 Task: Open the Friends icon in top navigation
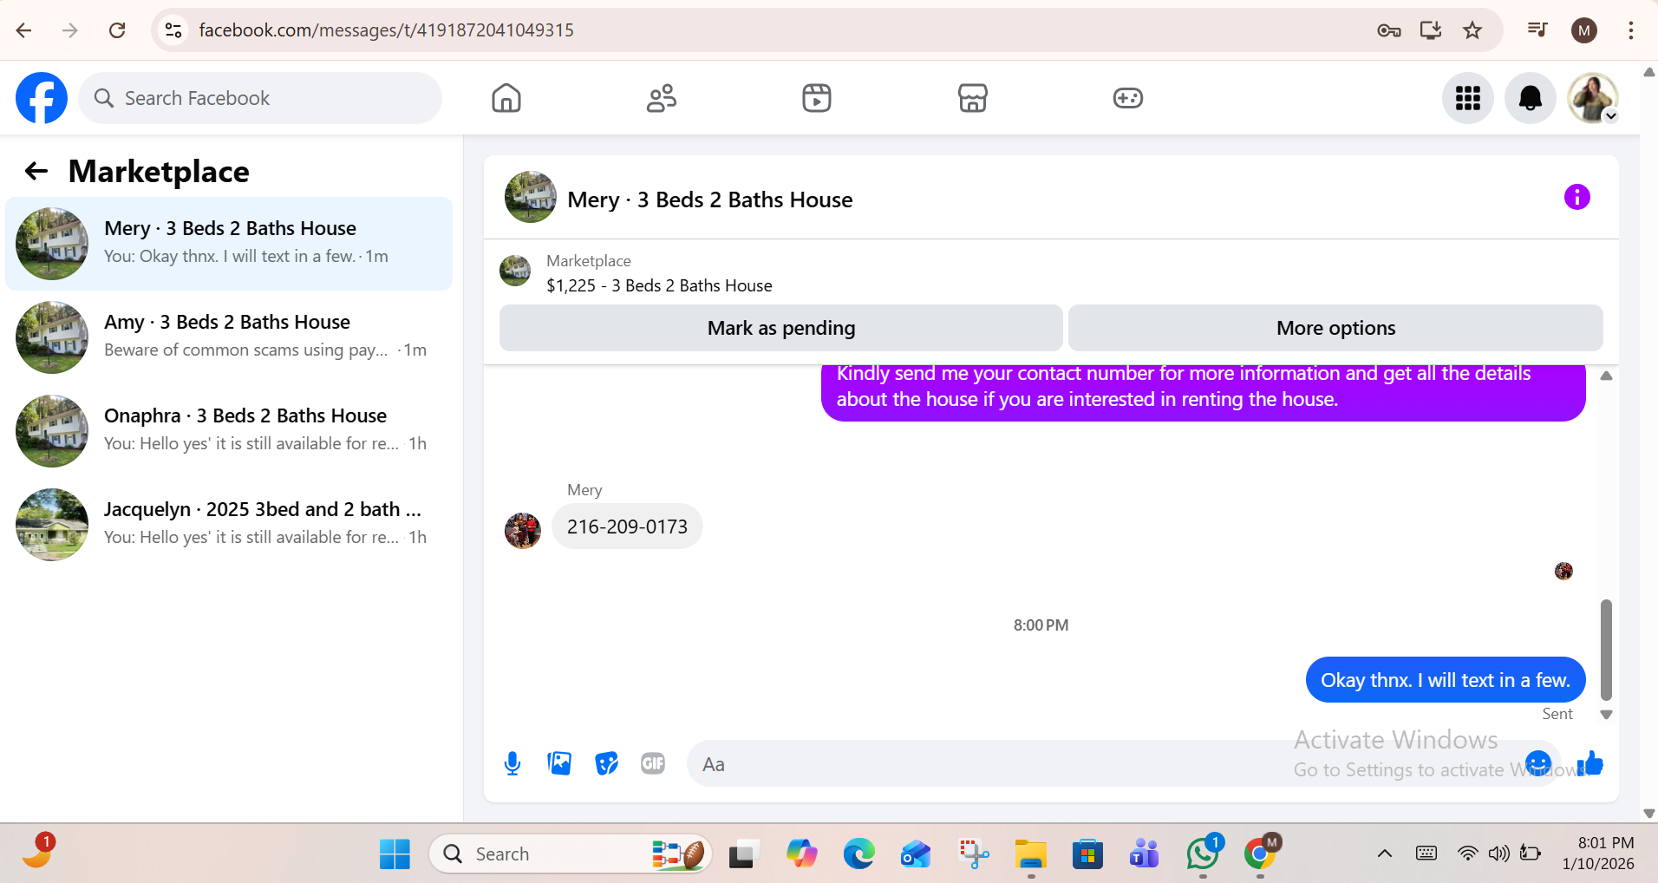coord(662,98)
